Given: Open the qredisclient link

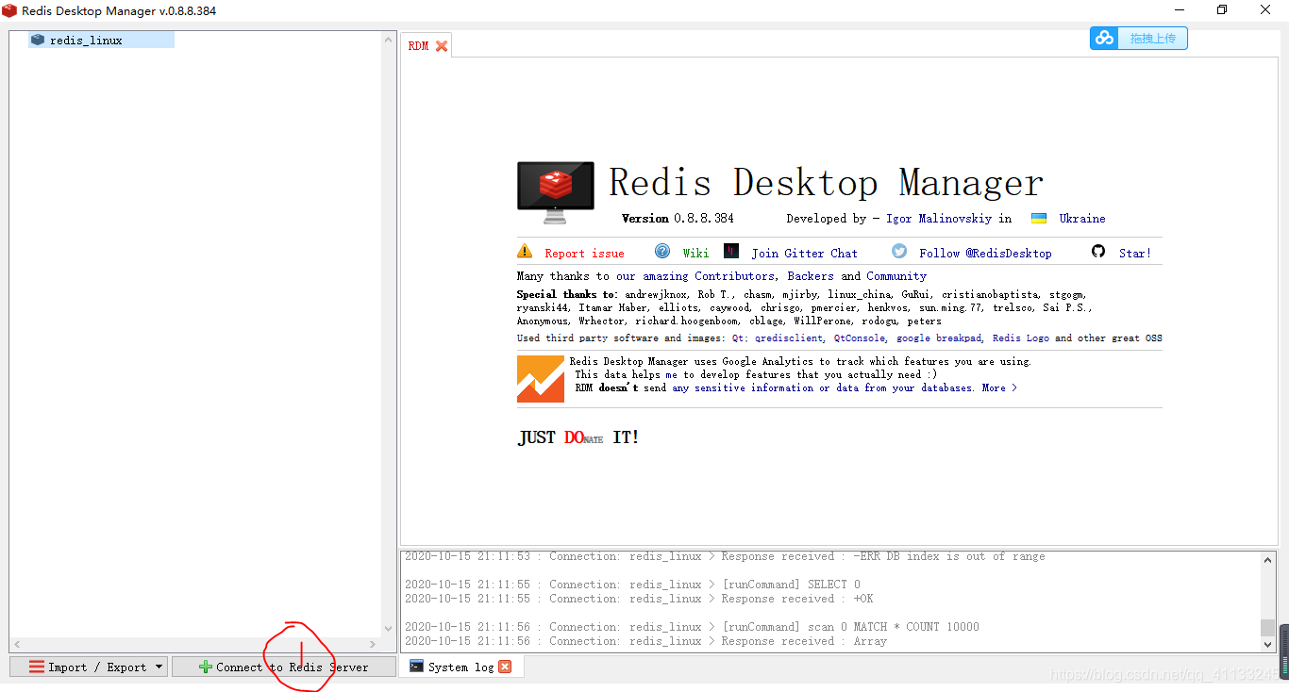Looking at the screenshot, I should tap(789, 338).
